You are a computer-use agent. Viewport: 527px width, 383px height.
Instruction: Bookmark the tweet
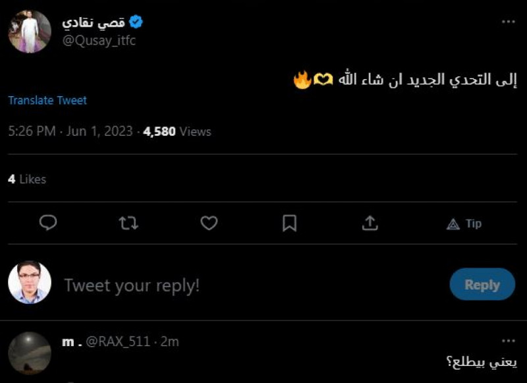[x=289, y=223]
